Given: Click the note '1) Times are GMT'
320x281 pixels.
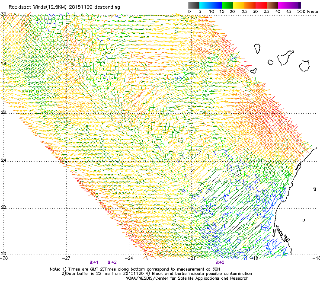Looking at the screenshot, I should 80,269.
